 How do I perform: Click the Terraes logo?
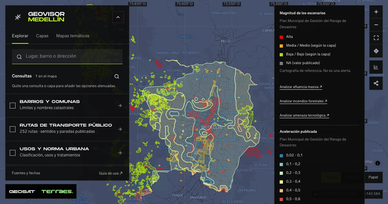(x=57, y=191)
